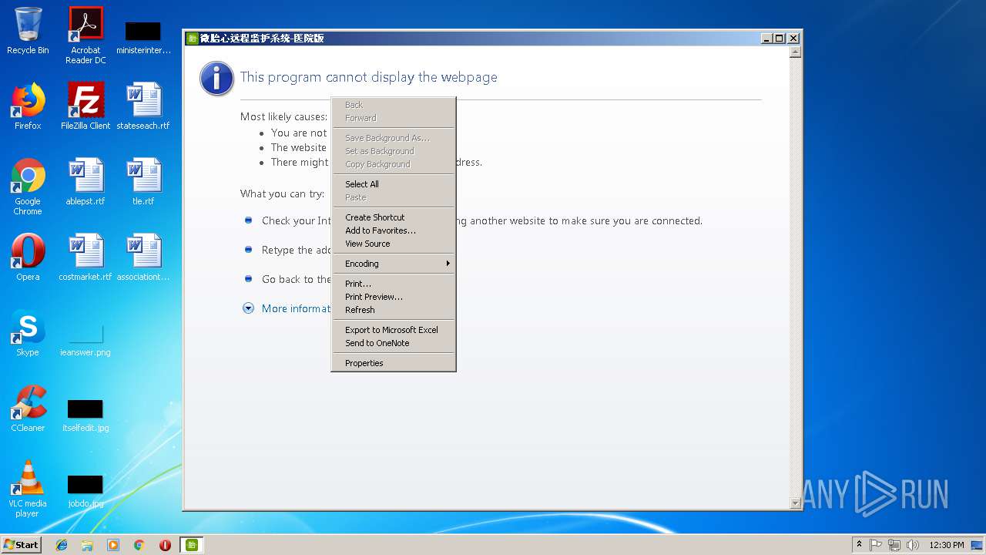Click the info icon beside the error heading
This screenshot has width=986, height=555.
216,78
